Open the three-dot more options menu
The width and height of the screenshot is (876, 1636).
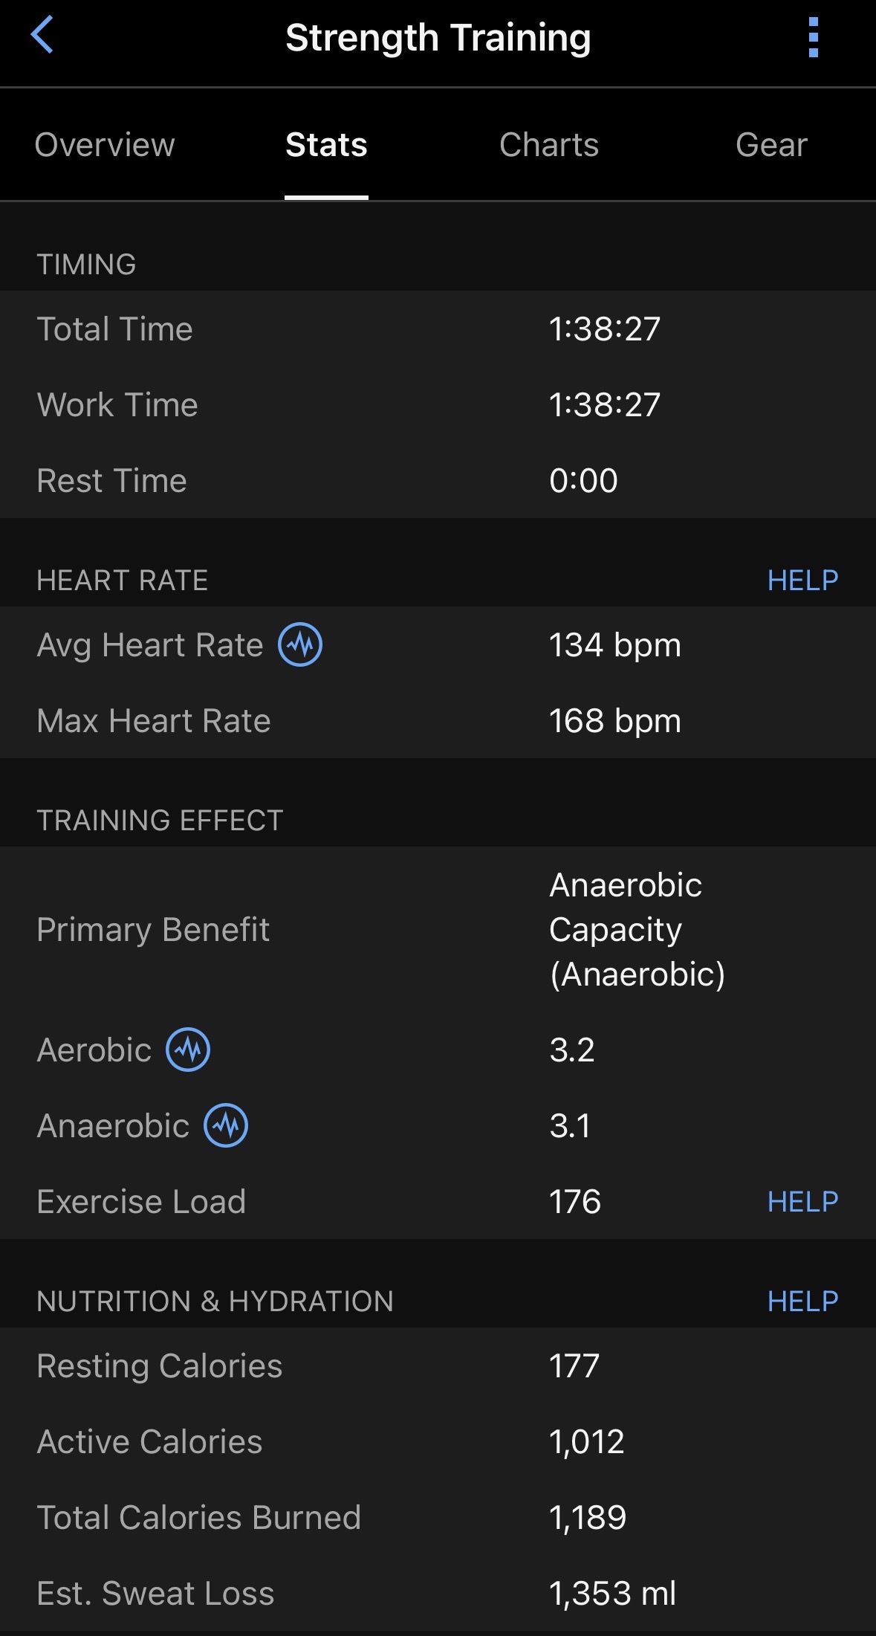pos(813,37)
